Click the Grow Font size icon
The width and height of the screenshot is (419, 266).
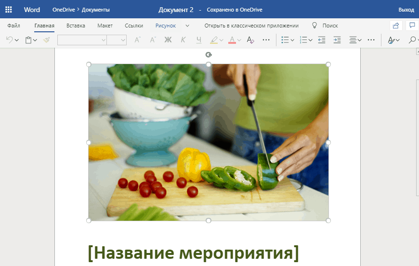(x=137, y=40)
